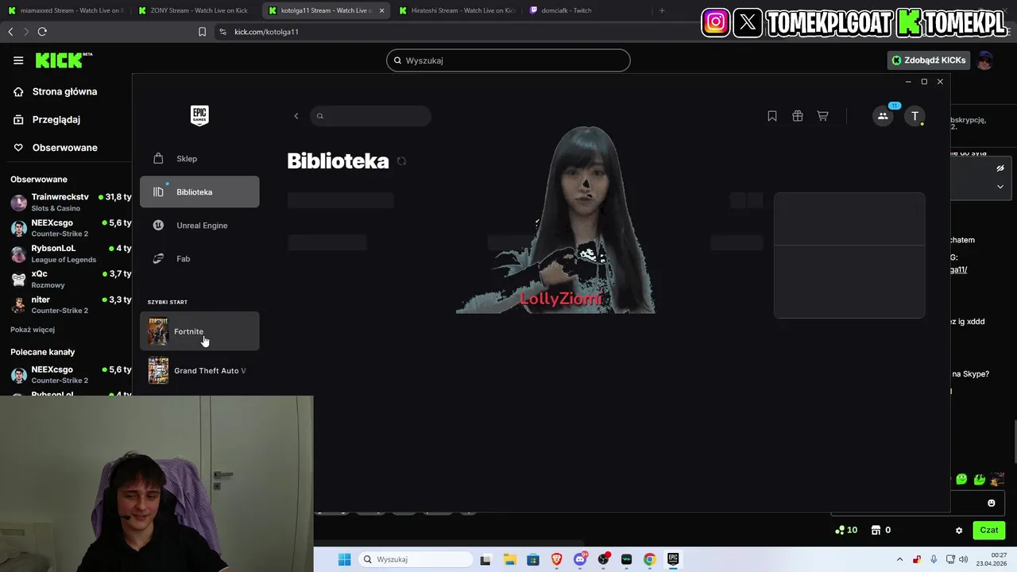
Task: Launch Grand Theft Auto V quick start
Action: pos(199,370)
